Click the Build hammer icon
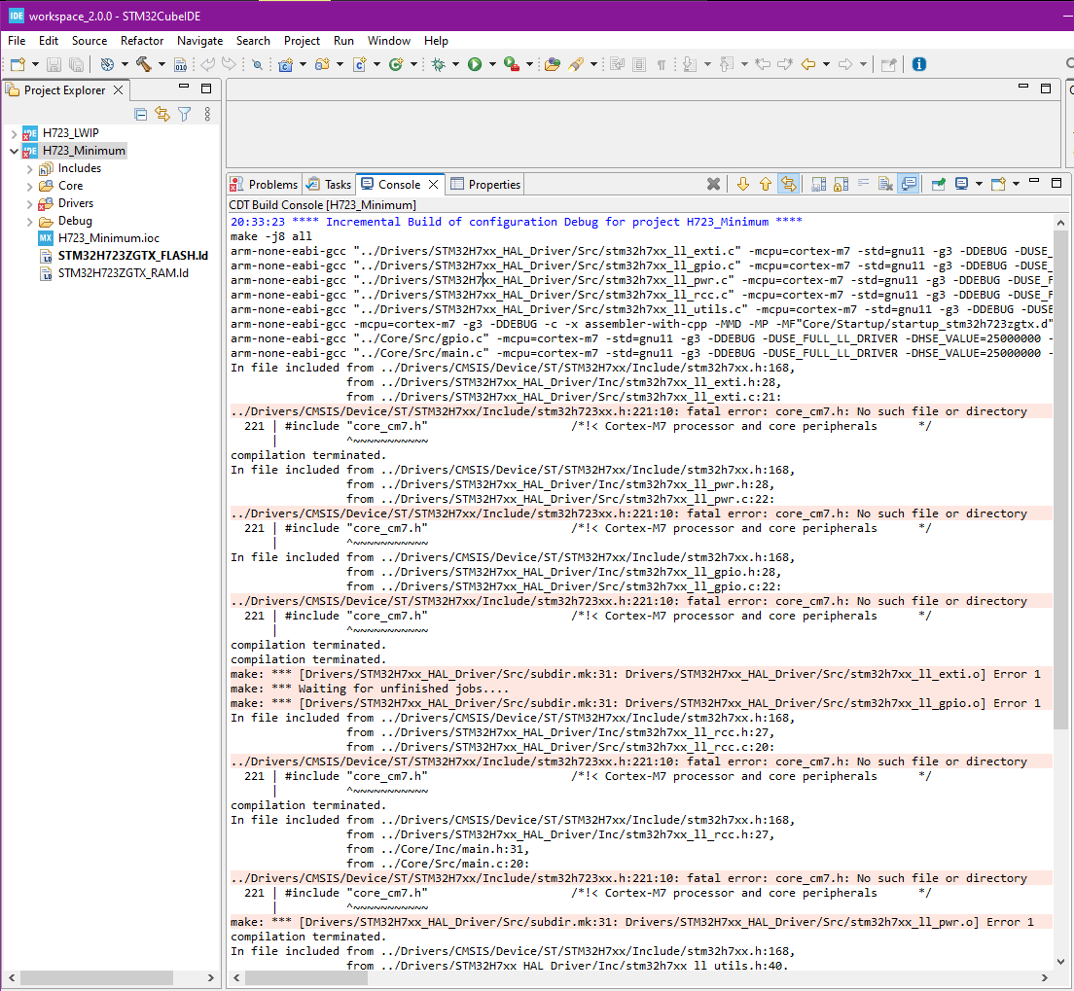Viewport: 1074px width, 991px height. (x=143, y=64)
